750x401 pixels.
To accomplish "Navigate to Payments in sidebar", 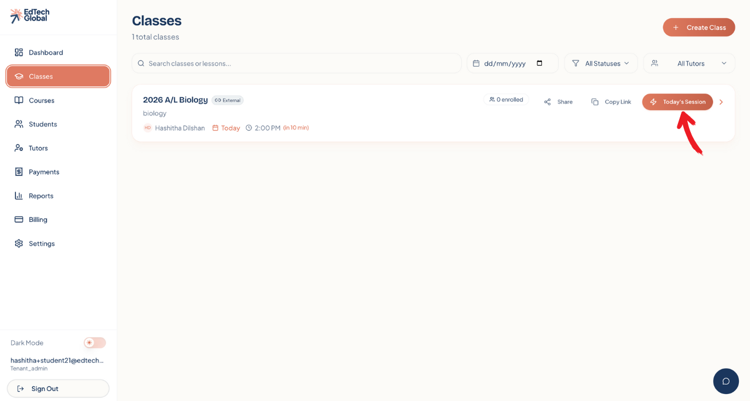I will (x=44, y=172).
